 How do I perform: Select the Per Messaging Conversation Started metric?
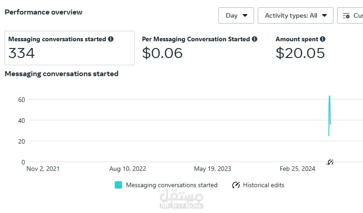200,48
